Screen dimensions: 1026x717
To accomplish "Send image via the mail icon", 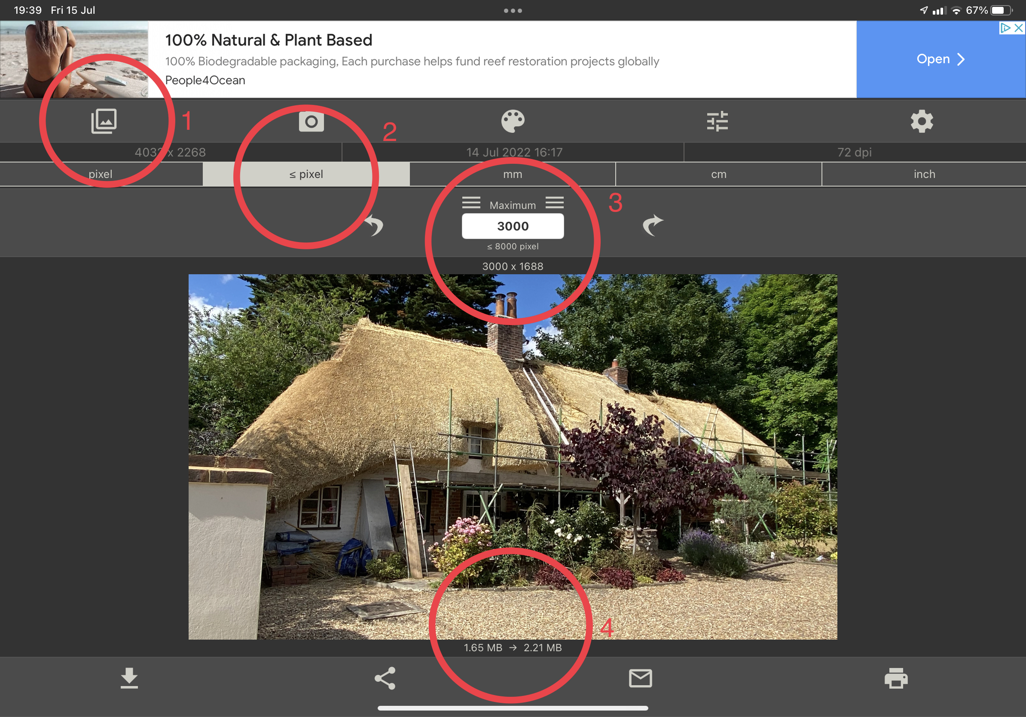I will [640, 678].
